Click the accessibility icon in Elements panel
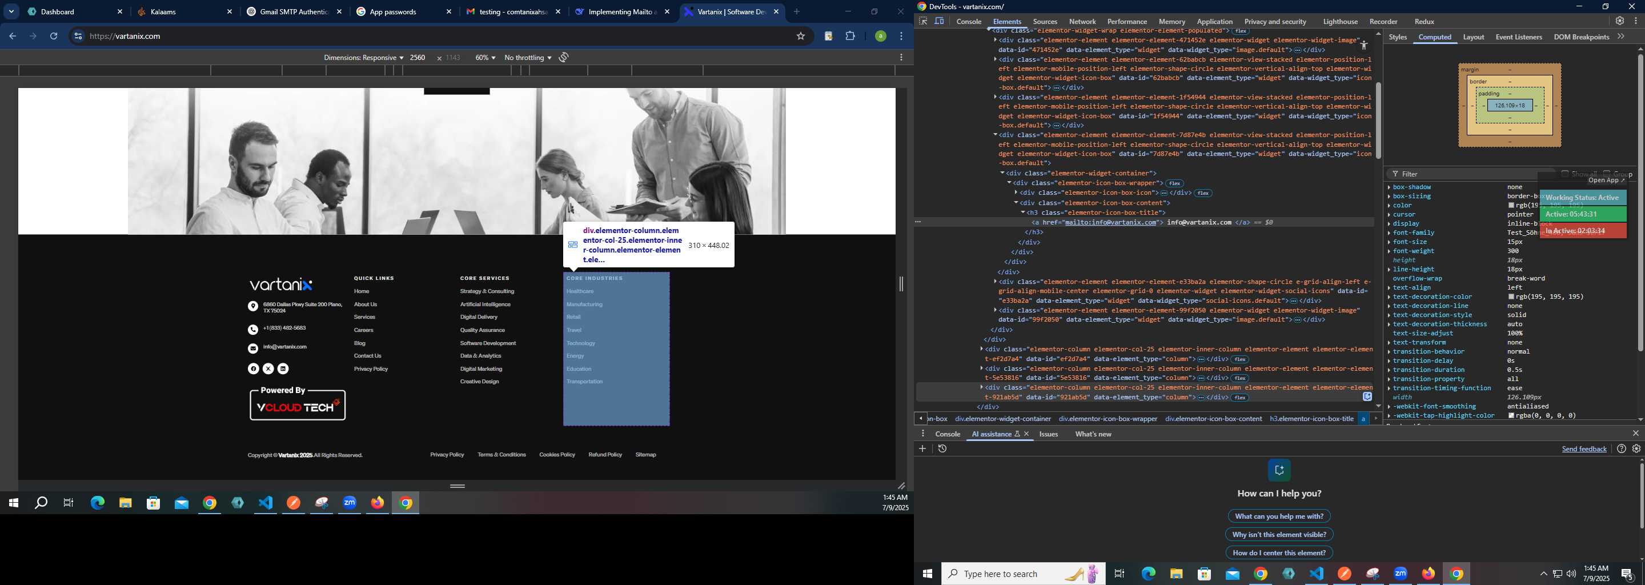Image resolution: width=1645 pixels, height=585 pixels. (x=1363, y=45)
